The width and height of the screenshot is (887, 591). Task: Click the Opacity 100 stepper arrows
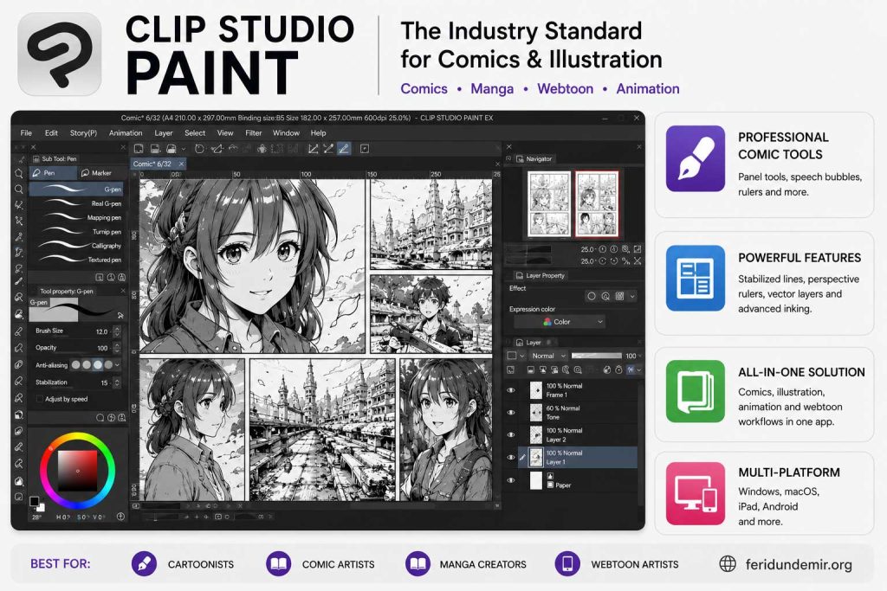click(117, 348)
